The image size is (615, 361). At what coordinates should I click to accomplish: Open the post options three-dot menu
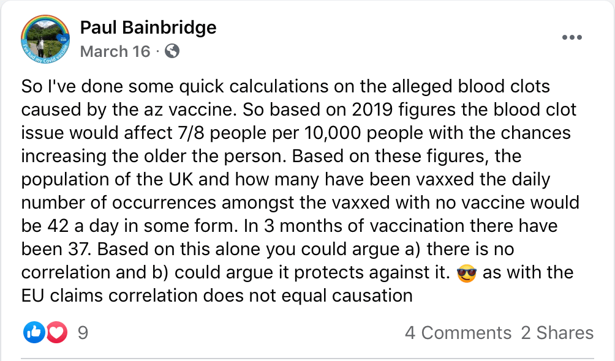point(572,38)
